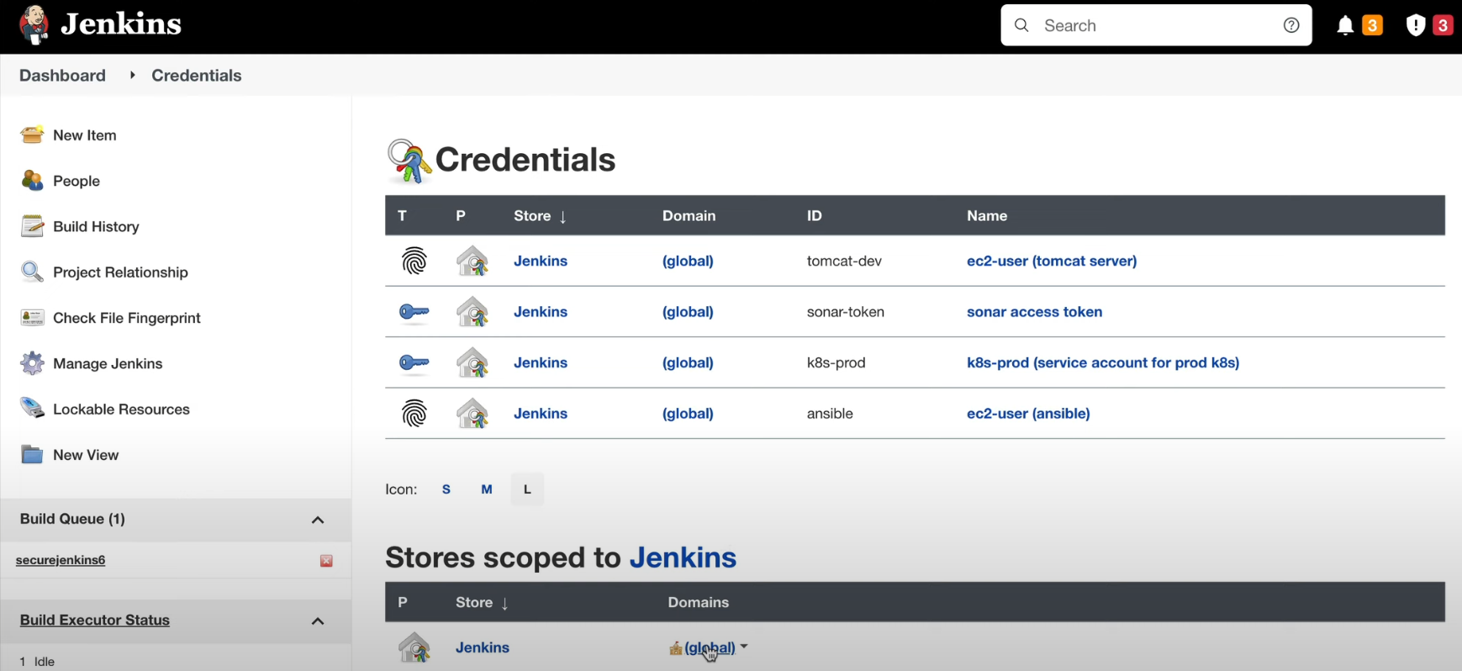
Task: Click the search help question mark icon
Action: (1291, 25)
